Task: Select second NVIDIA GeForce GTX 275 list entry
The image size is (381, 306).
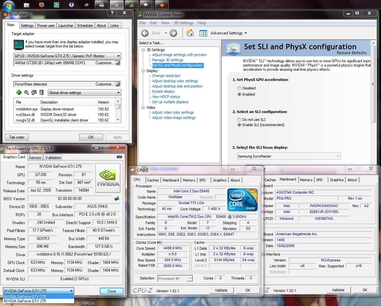Action: tap(39, 301)
